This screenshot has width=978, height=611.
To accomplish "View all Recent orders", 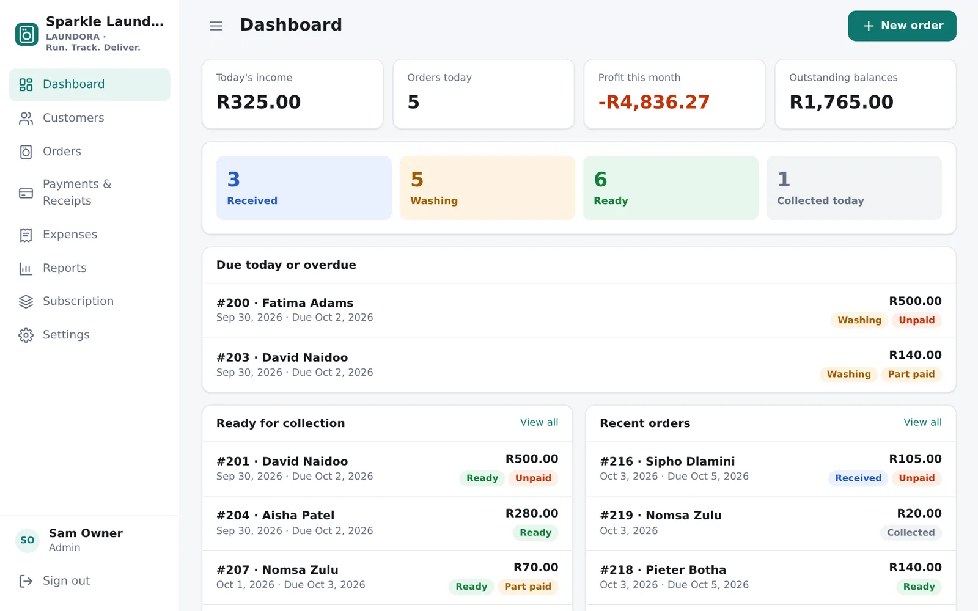I will pos(922,422).
